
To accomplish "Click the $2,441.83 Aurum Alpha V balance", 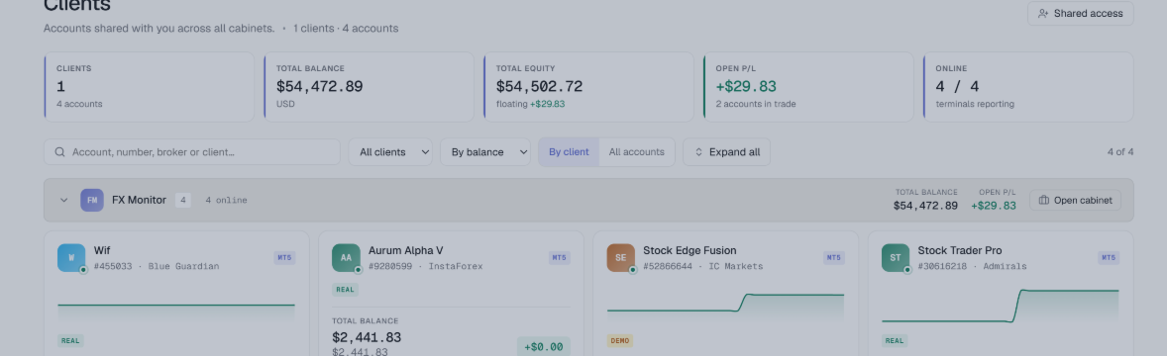I will pos(367,337).
